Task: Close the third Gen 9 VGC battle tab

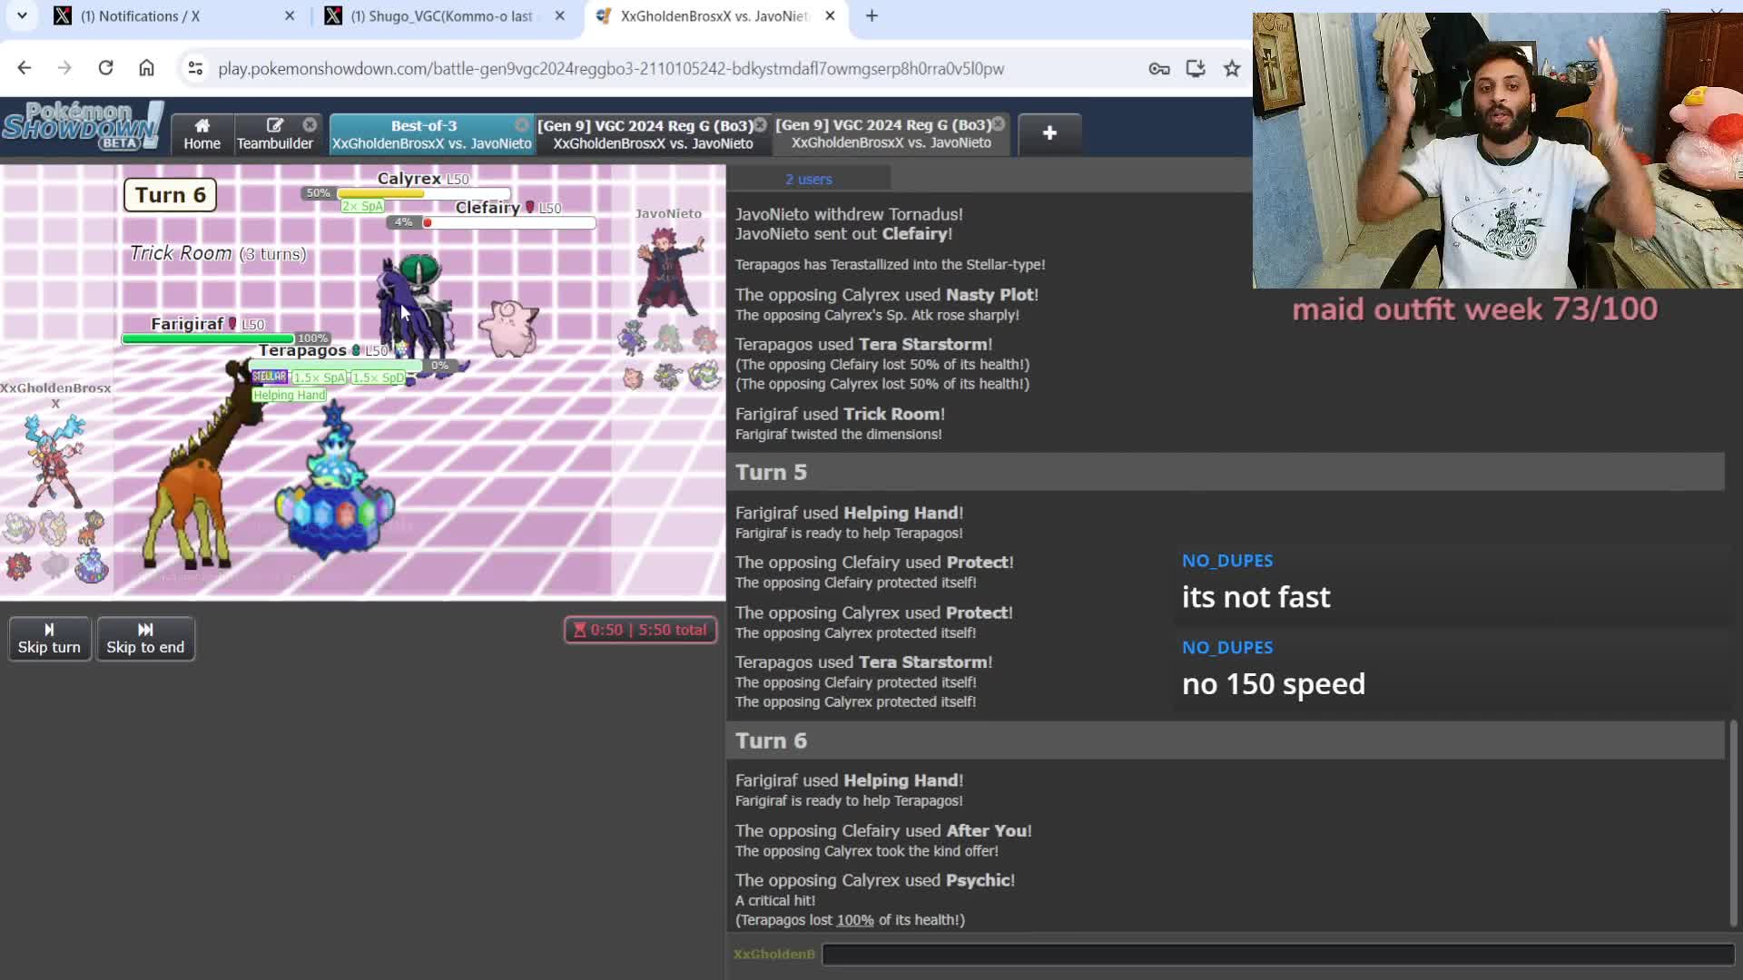Action: pos(998,123)
